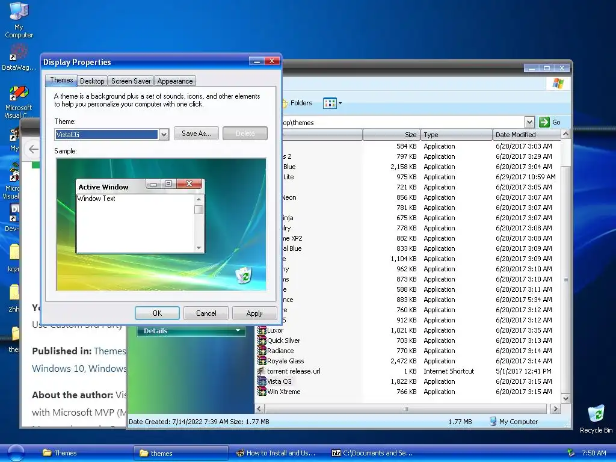Select the torrent release.url shortcut icon
Image resolution: width=616 pixels, height=462 pixels.
tap(261, 371)
